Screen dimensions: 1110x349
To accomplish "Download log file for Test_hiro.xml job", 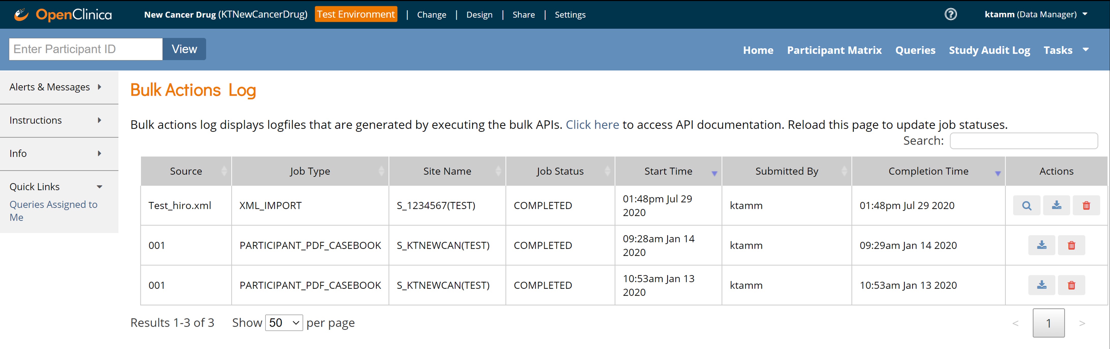I will coord(1056,206).
